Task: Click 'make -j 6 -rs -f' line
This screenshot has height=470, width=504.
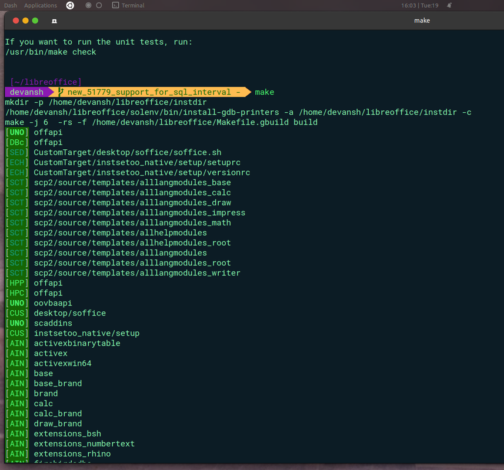Action: point(161,122)
